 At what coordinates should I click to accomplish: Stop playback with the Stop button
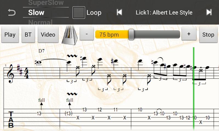pyautogui.click(x=208, y=35)
